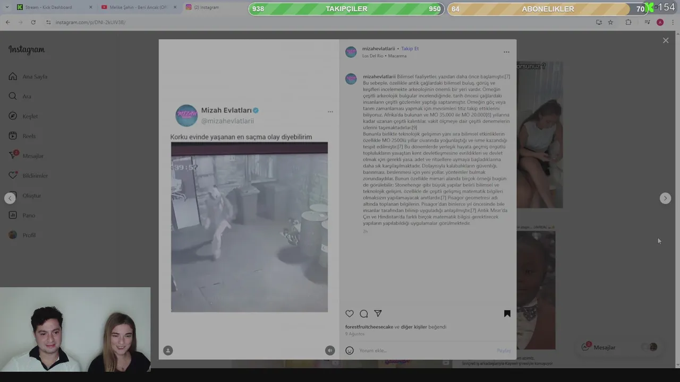Open the Los Del Rio • Macarena audio link
This screenshot has height=382, width=680.
384,56
